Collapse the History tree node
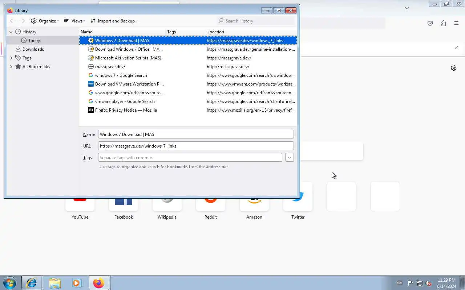 (x=11, y=32)
